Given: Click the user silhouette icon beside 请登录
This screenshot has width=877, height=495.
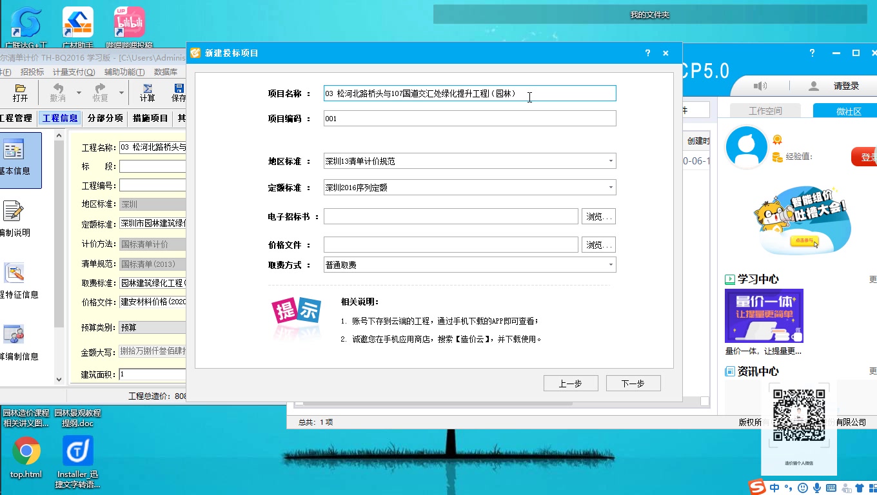Looking at the screenshot, I should (814, 86).
